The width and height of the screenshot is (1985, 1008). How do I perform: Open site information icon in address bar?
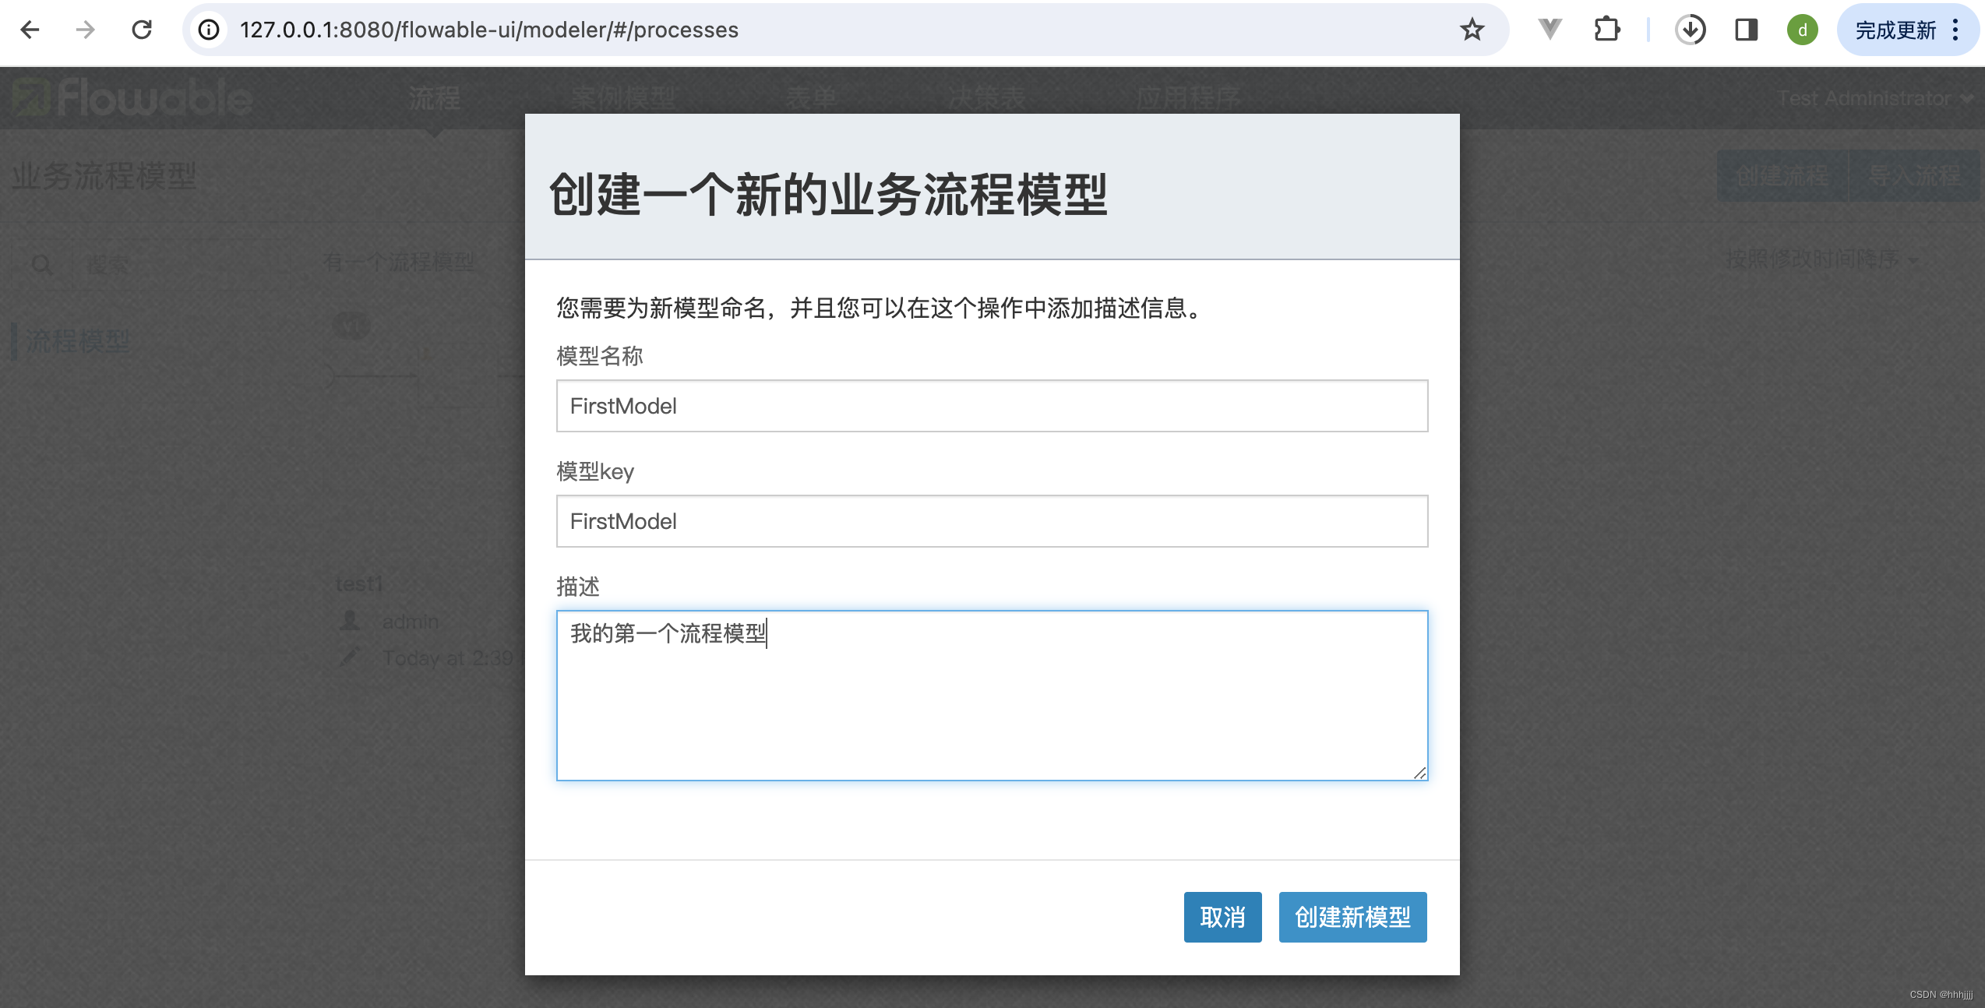click(x=209, y=30)
